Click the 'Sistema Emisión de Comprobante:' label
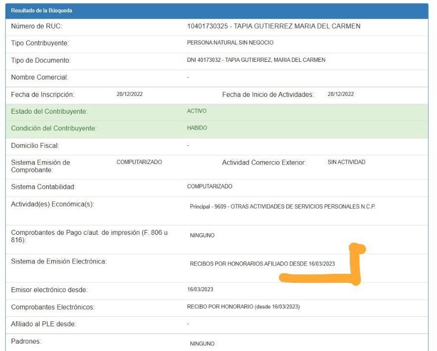 pos(41,166)
